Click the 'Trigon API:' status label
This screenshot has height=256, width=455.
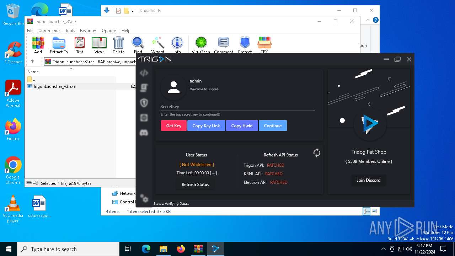[x=254, y=165]
